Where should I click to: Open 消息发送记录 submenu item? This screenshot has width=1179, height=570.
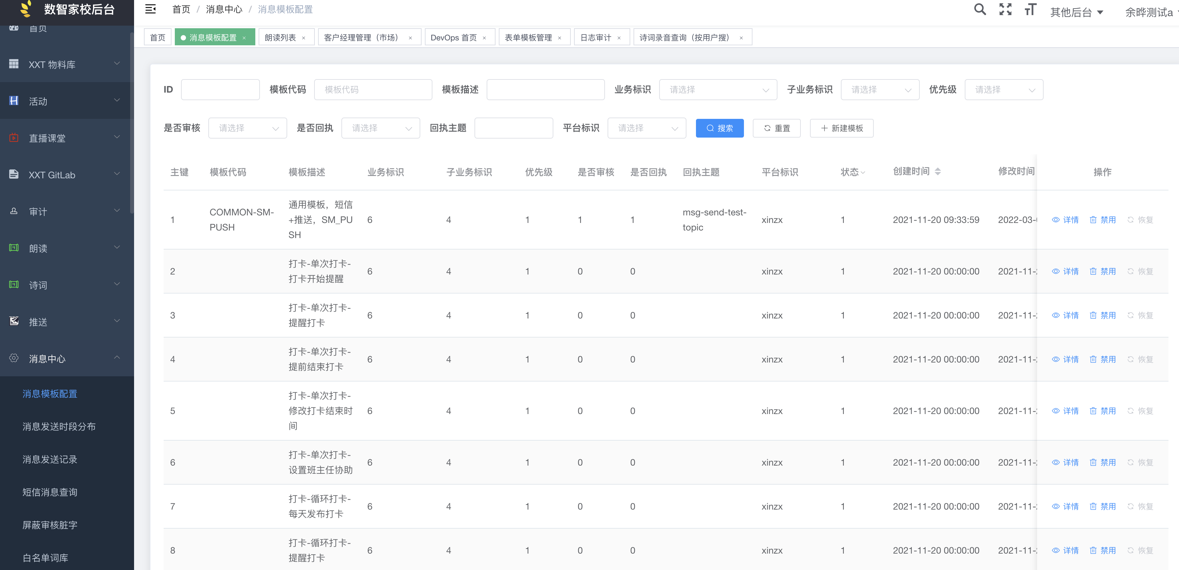pyautogui.click(x=67, y=459)
